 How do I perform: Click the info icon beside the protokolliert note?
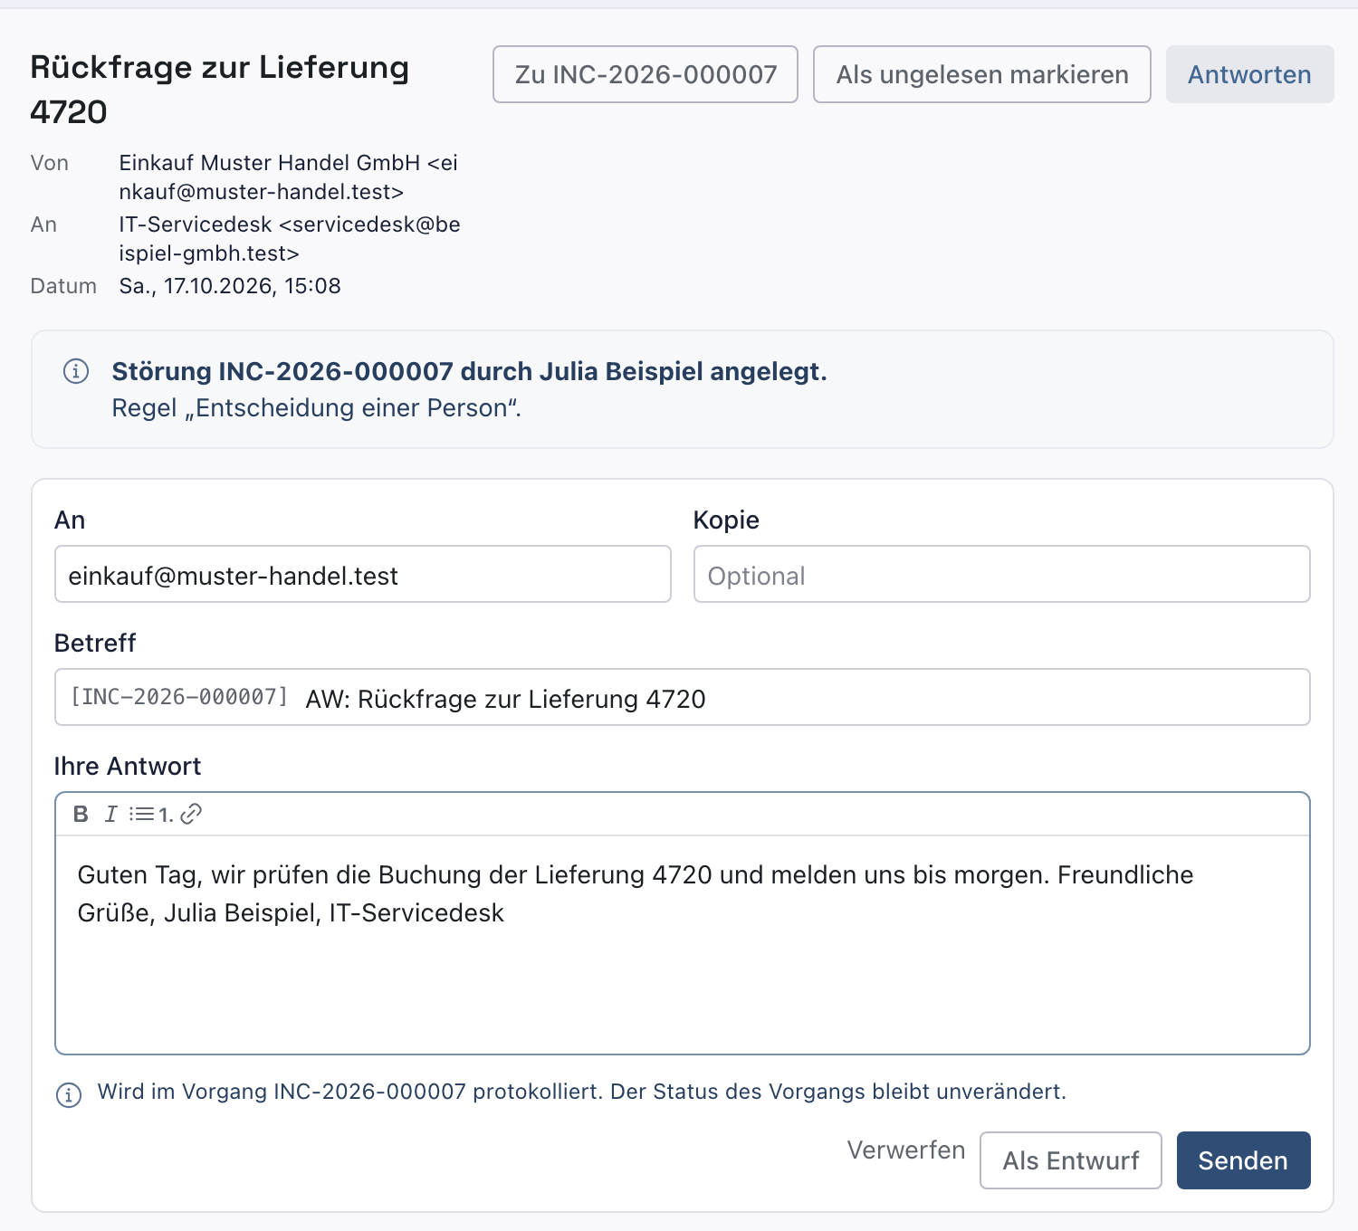point(69,1094)
